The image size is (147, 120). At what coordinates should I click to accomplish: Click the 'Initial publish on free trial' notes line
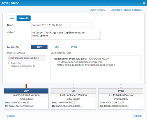[86, 65]
